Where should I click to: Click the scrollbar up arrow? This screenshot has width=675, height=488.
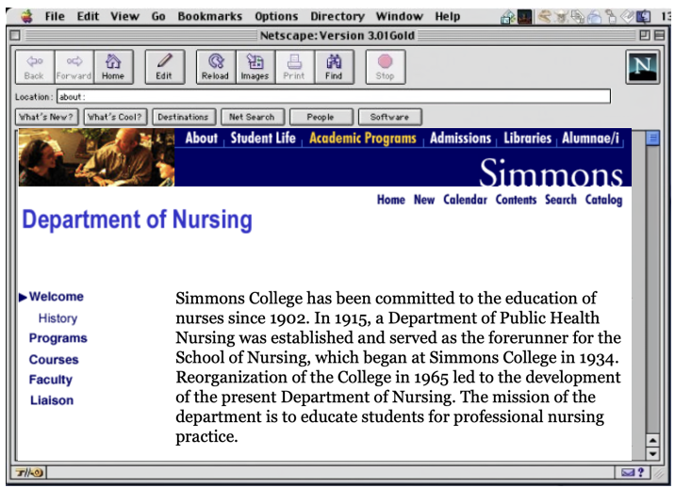653,440
